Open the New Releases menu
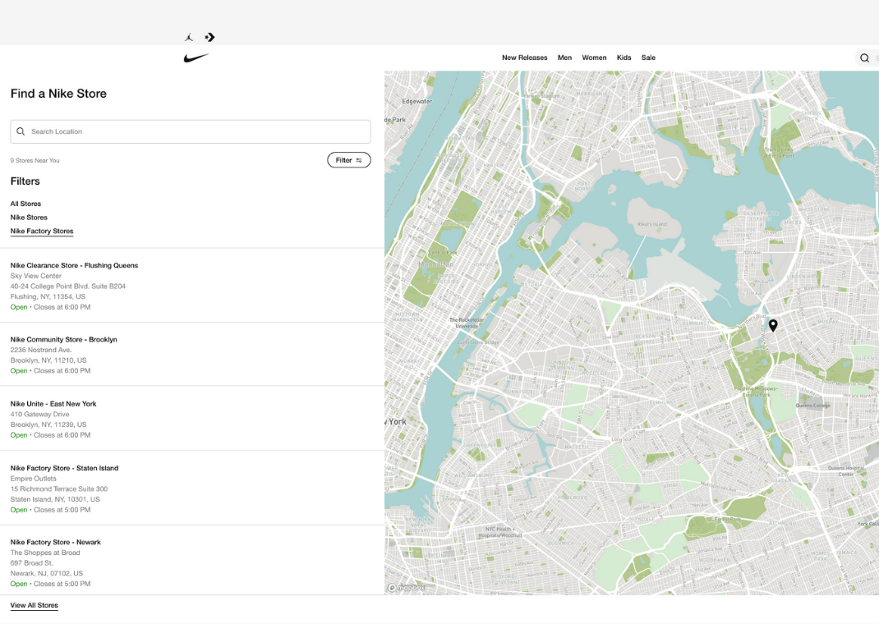 pyautogui.click(x=525, y=57)
